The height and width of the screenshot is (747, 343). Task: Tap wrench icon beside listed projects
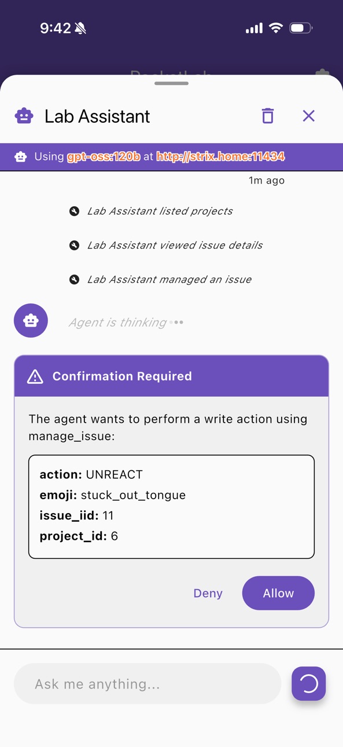point(74,211)
